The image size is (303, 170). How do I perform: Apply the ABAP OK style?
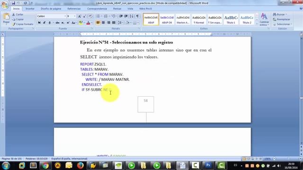(x=167, y=19)
